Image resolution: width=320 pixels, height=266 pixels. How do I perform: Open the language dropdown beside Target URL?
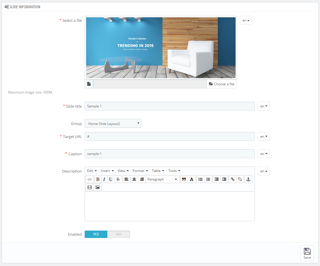pyautogui.click(x=264, y=136)
